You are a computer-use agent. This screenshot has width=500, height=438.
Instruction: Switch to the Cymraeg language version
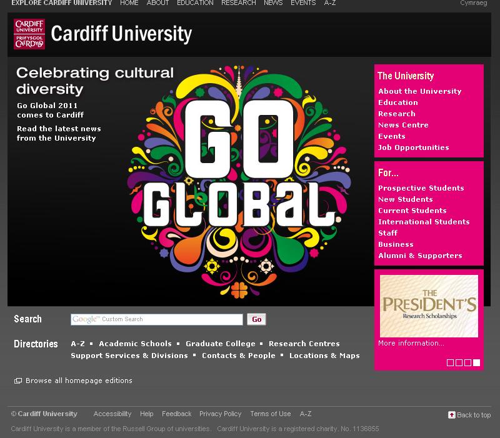(x=474, y=3)
